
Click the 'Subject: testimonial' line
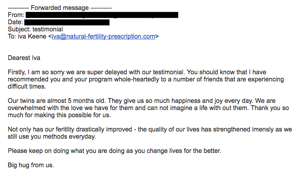[35, 29]
